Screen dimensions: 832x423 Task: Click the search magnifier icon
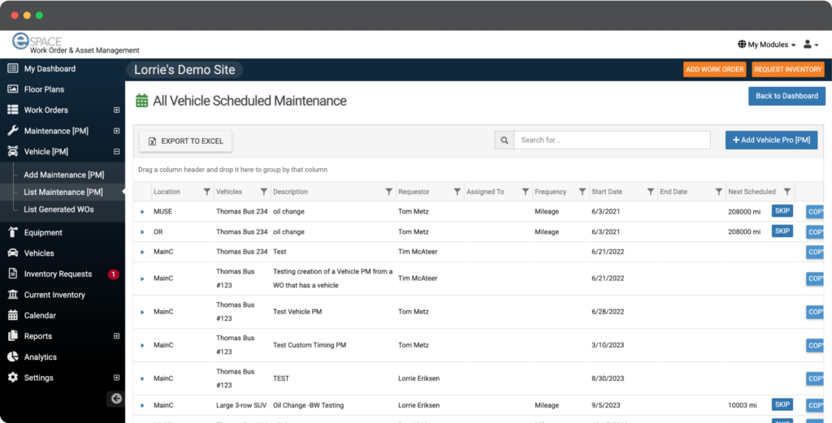coord(505,140)
